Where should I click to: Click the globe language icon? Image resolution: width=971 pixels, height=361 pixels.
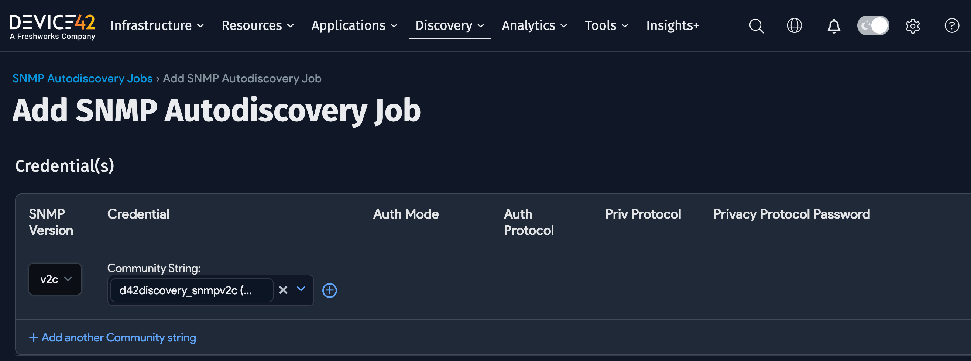tap(795, 25)
